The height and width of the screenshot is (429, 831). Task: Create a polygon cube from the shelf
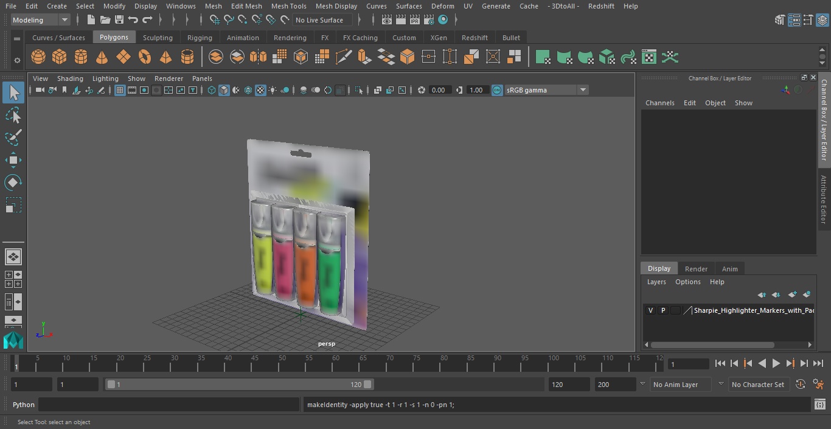59,57
